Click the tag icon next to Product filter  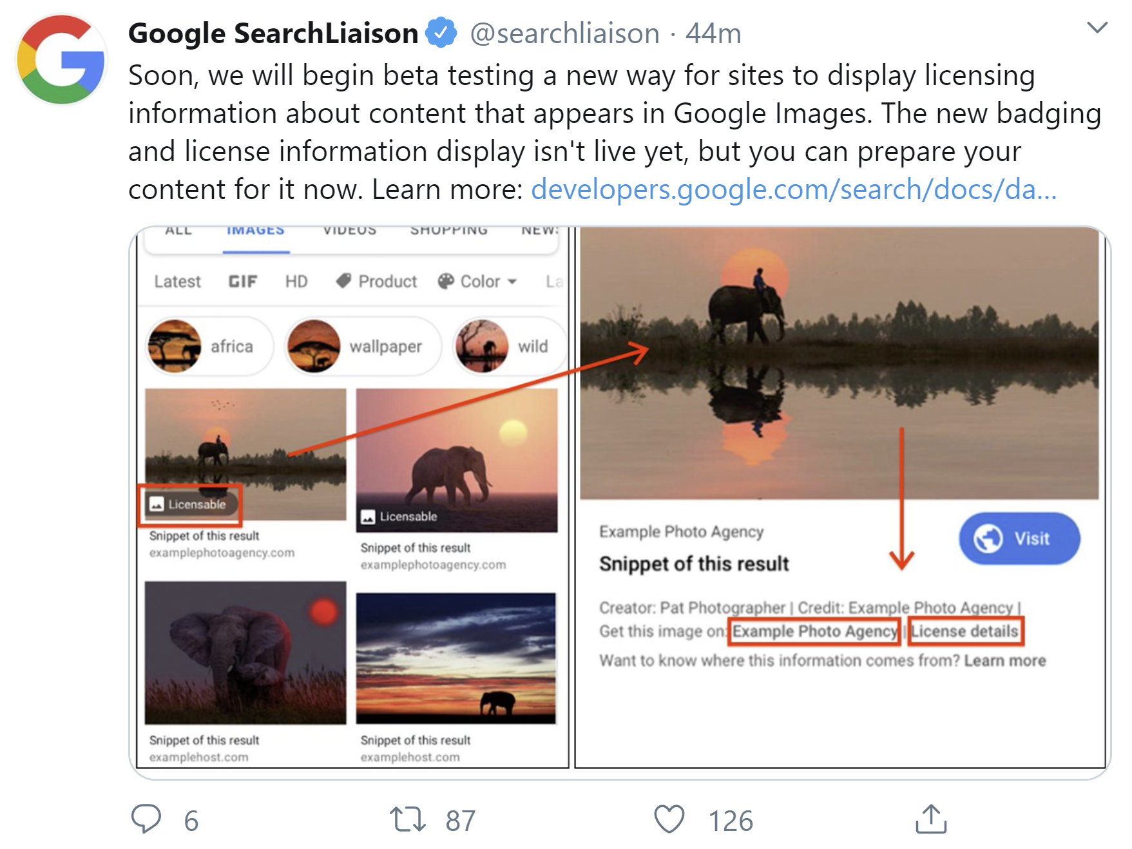(x=343, y=280)
